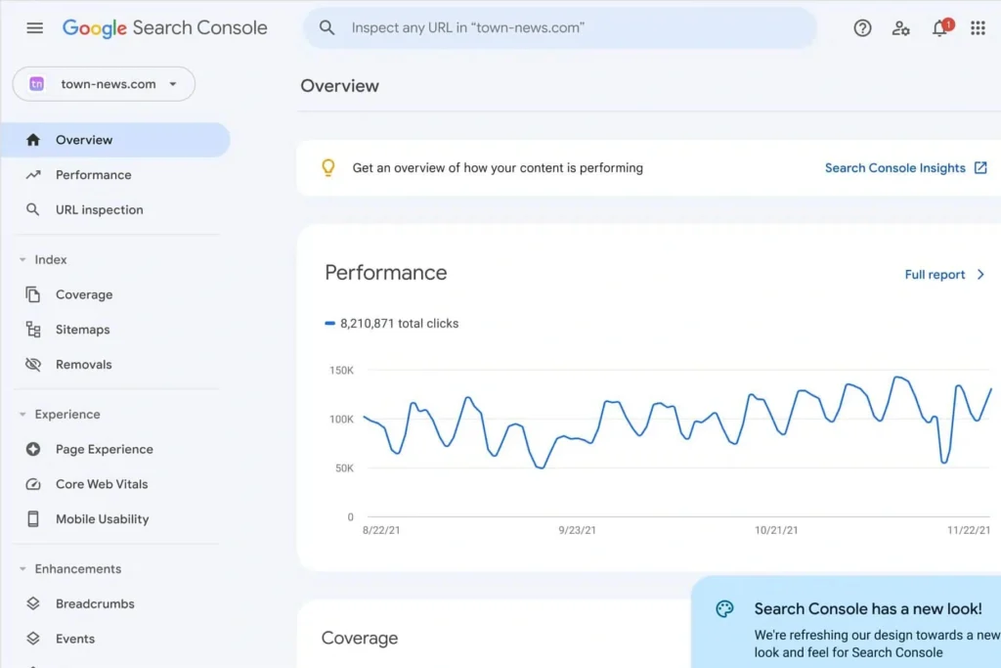Image resolution: width=1001 pixels, height=668 pixels.
Task: Click the search magnifier icon in URL bar
Action: (x=326, y=28)
